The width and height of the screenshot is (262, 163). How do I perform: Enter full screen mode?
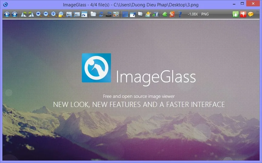click(x=133, y=14)
